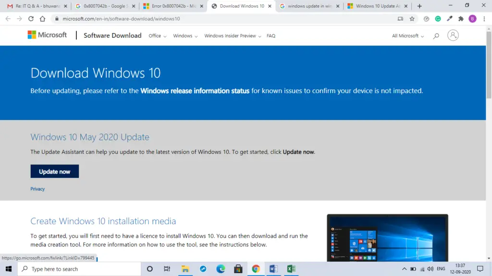Expand Windows Insider Preview dropdown
Screen dimensions: 492x276
click(x=233, y=36)
